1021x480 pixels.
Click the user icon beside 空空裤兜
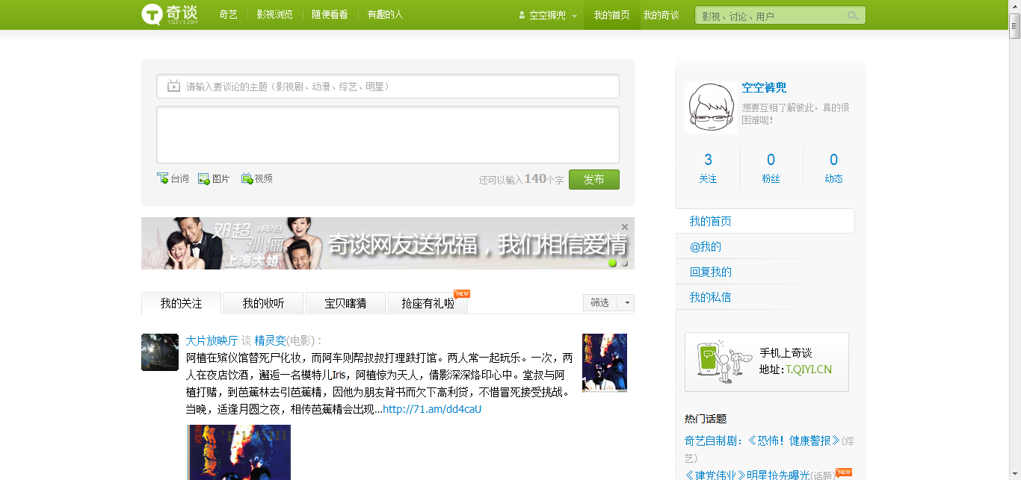[x=522, y=15]
